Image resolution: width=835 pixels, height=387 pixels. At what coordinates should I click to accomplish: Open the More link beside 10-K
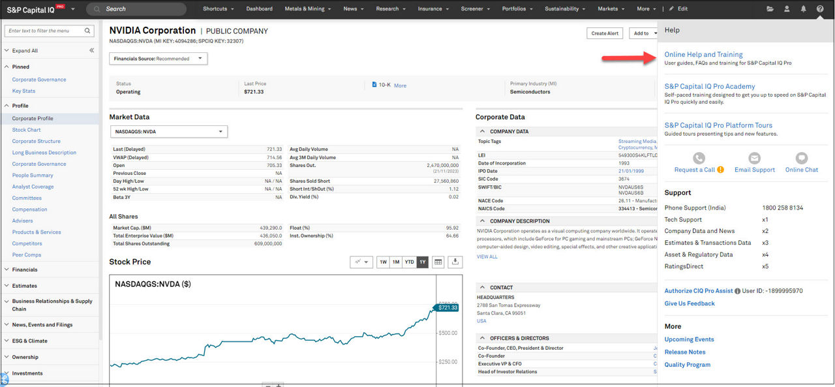pyautogui.click(x=400, y=85)
